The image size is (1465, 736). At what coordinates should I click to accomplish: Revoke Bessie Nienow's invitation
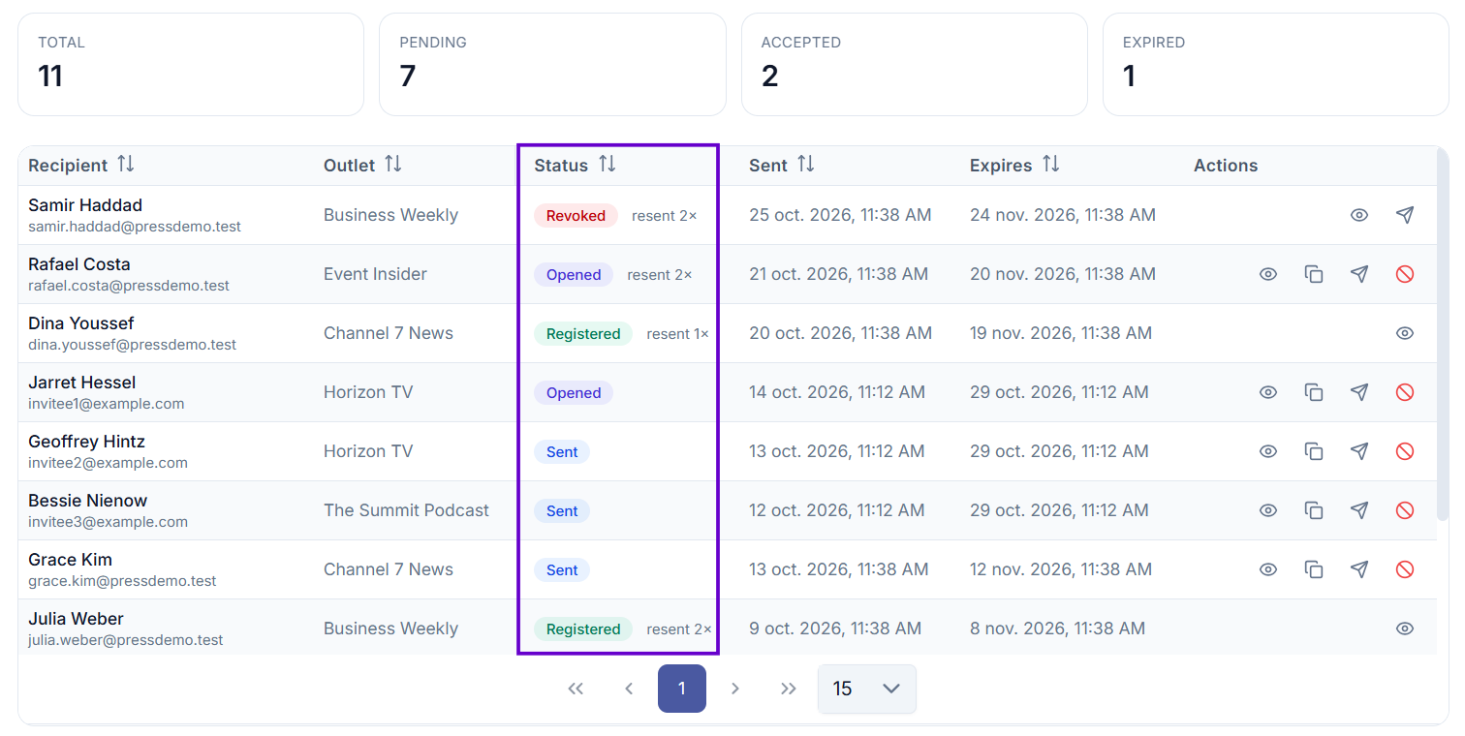point(1405,510)
